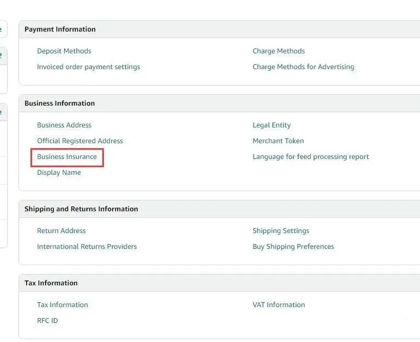
Task: View the Legal Entity page
Action: pos(271,125)
